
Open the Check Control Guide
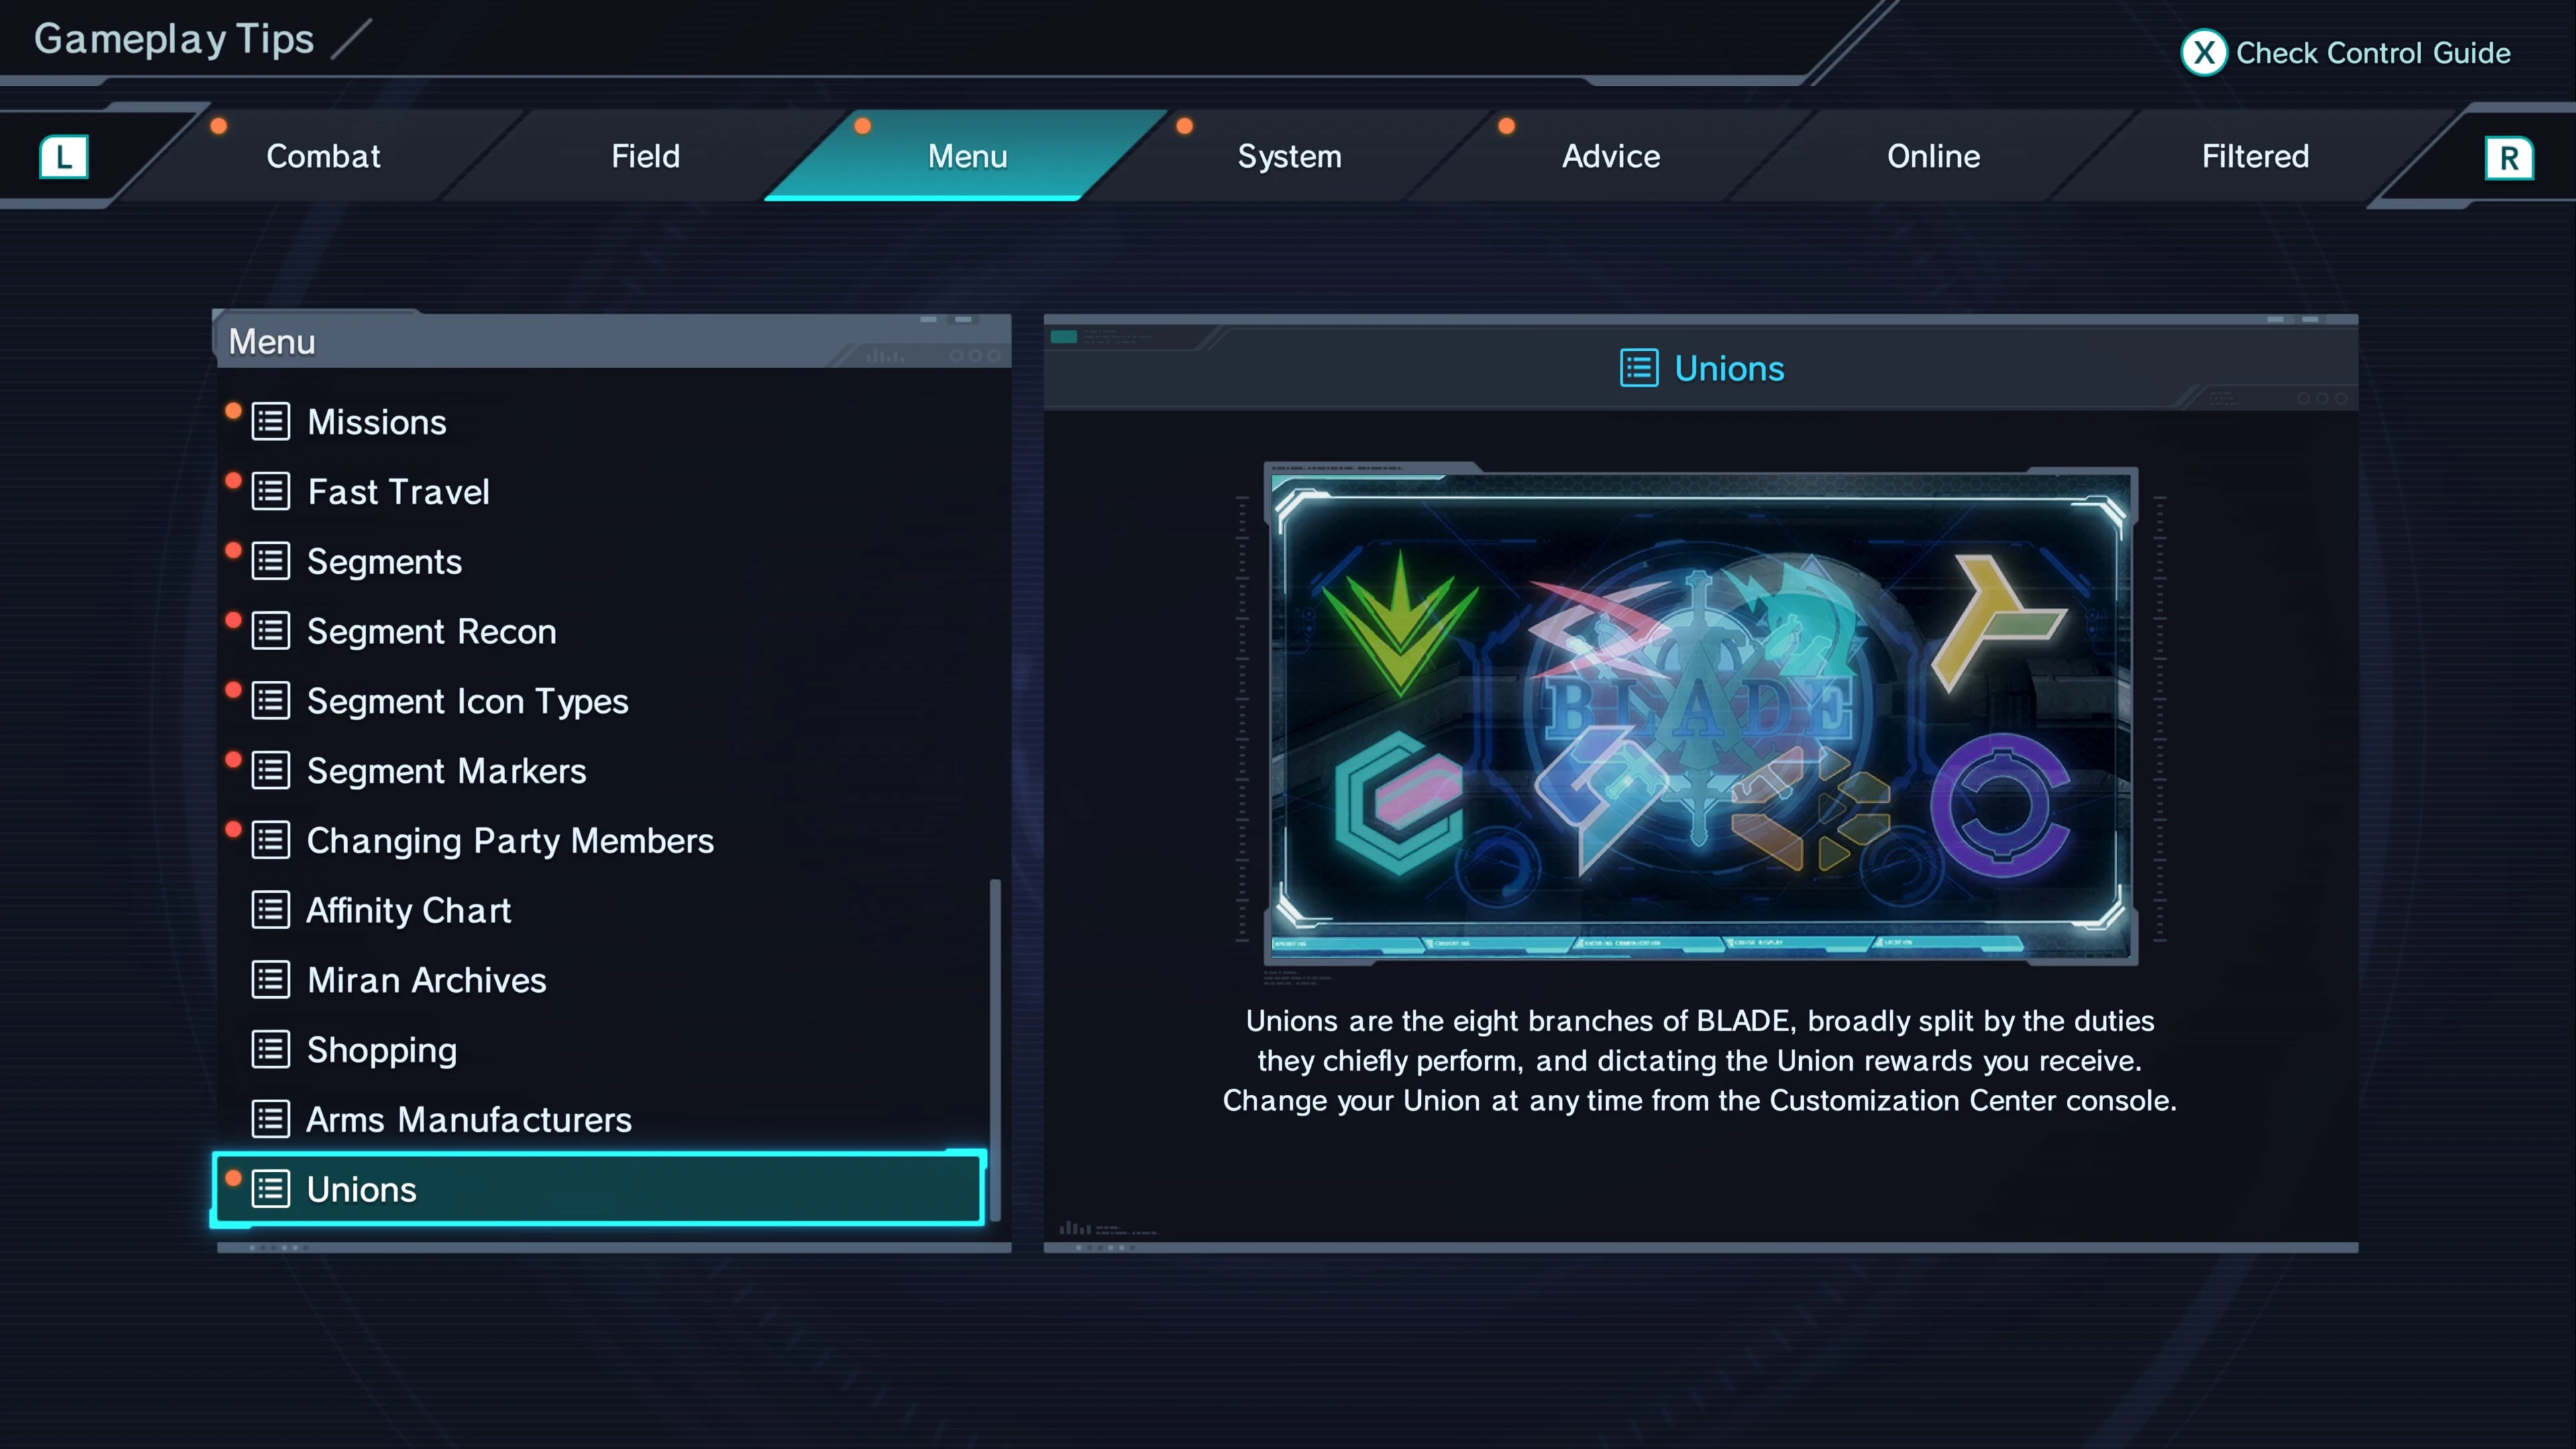tap(2346, 53)
